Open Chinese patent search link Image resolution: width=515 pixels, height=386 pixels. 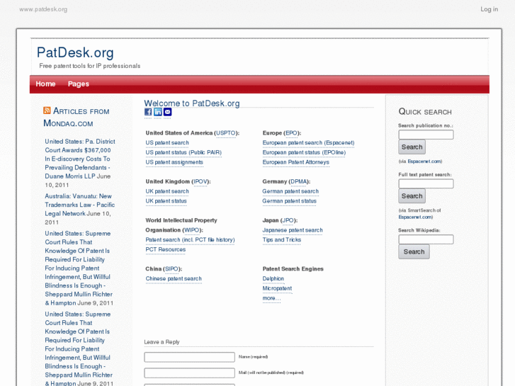pyautogui.click(x=174, y=278)
